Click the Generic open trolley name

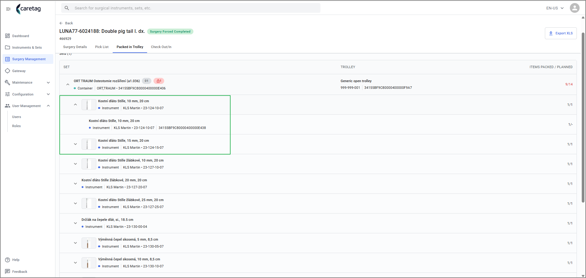[x=356, y=81]
